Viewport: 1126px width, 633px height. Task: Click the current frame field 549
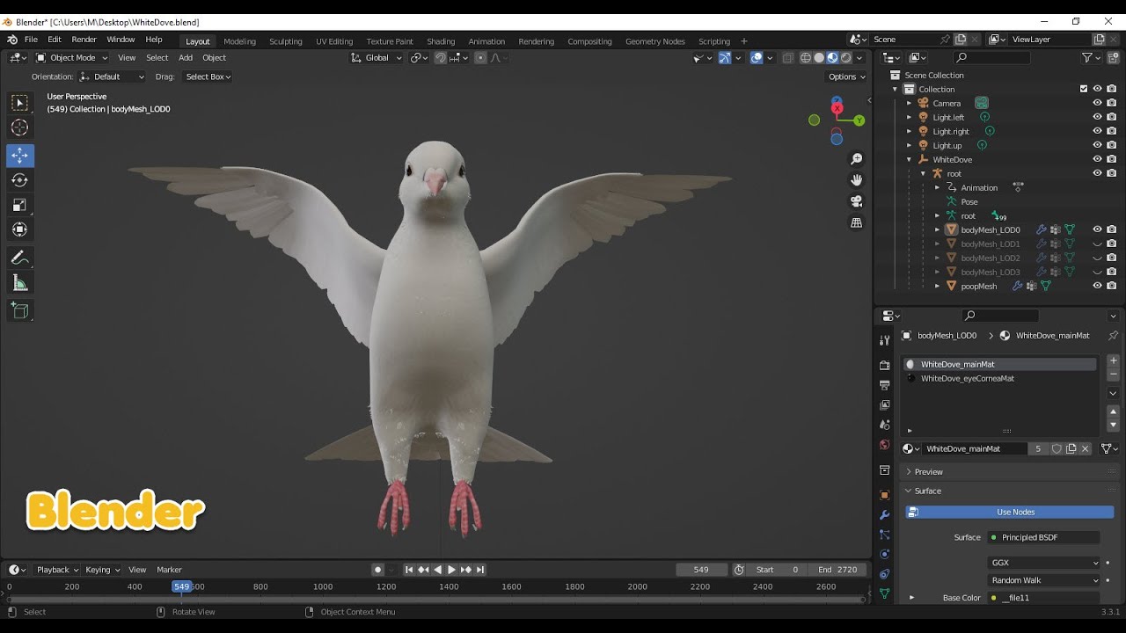pyautogui.click(x=702, y=570)
